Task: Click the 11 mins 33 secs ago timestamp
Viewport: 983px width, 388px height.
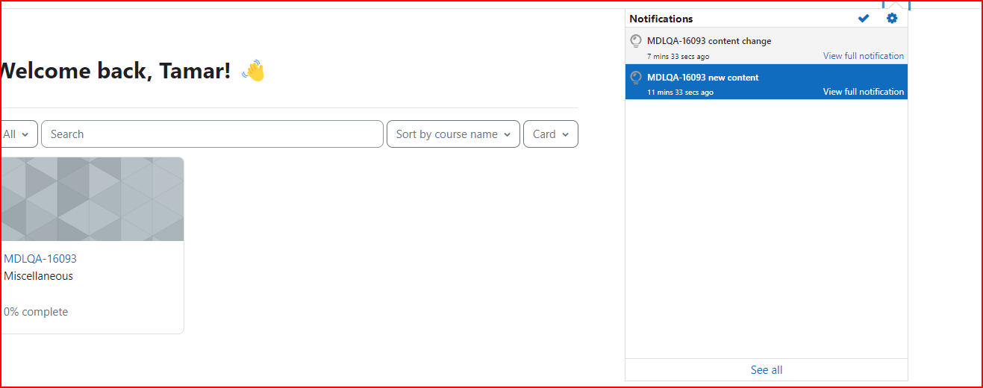Action: coord(681,93)
